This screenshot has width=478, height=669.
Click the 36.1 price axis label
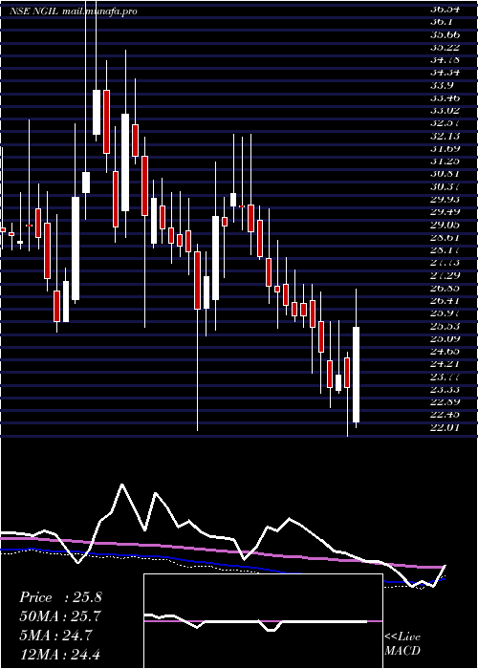(442, 21)
